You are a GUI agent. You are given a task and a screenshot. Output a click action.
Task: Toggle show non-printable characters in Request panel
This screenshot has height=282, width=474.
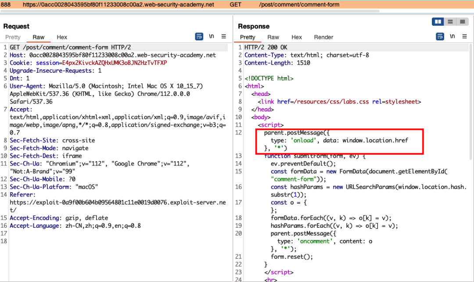coord(211,36)
